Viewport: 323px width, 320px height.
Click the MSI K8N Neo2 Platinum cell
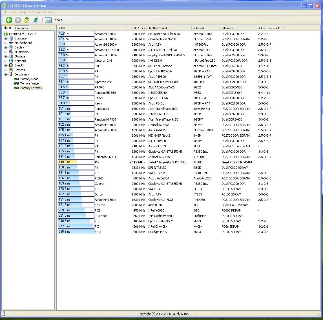pos(164,34)
